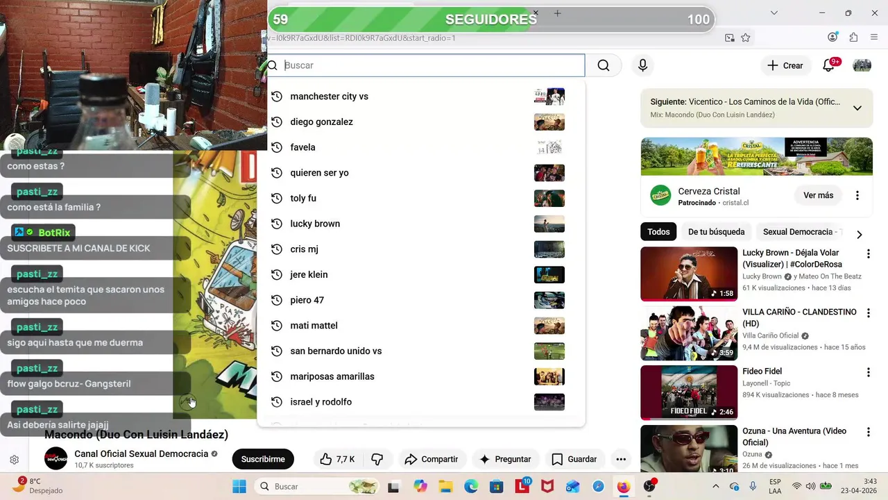Open more actions ellipsis below video
Image resolution: width=888 pixels, height=500 pixels.
[x=621, y=459]
